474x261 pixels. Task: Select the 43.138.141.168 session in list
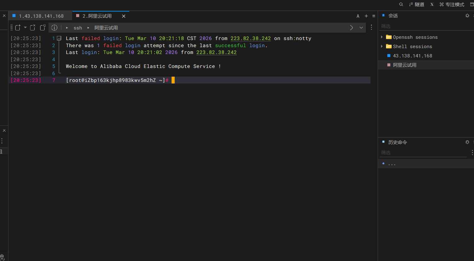point(412,56)
